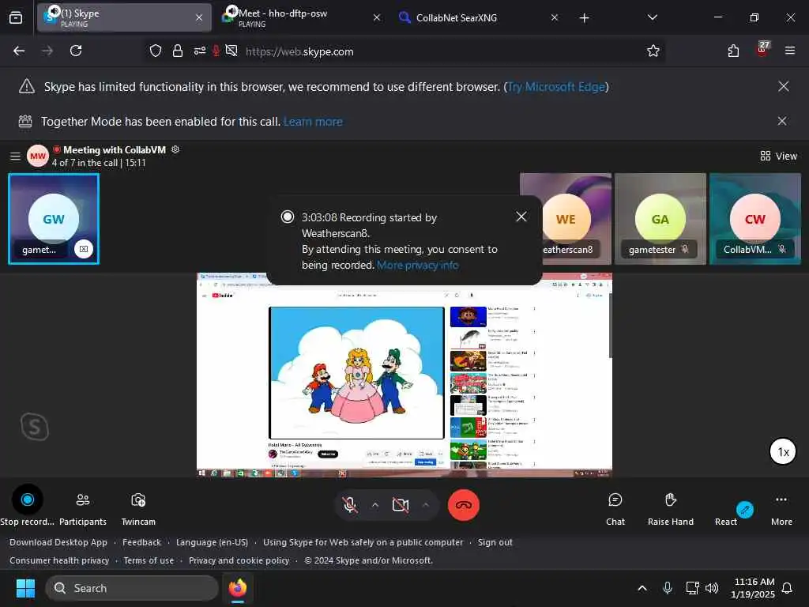The image size is (809, 607).
Task: Click the Firefox taskbar icon
Action: coord(237,588)
